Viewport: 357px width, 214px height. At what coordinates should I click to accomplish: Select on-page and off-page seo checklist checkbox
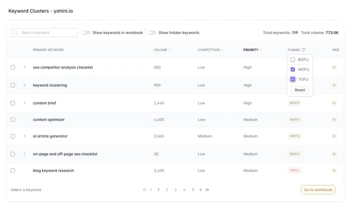13,154
